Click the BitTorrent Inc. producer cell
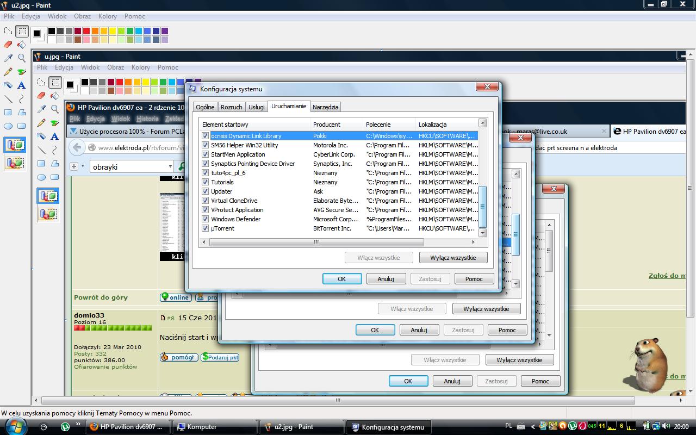The width and height of the screenshot is (696, 435). click(332, 228)
